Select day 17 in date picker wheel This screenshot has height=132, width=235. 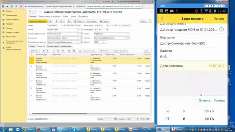tap(167, 119)
